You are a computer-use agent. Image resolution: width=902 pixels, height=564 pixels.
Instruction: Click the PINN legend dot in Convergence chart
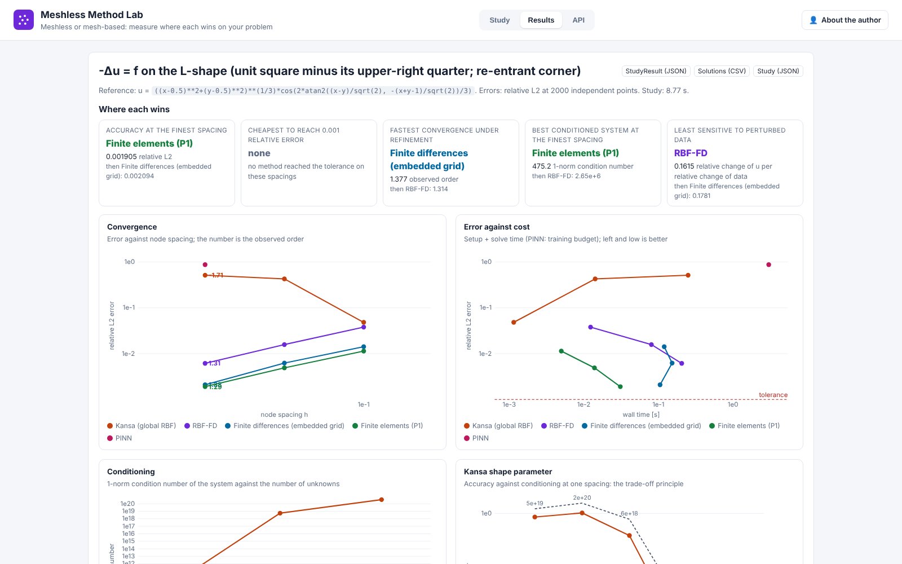(110, 438)
